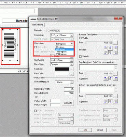The image size is (126, 137).
Task: Set barcode text position to bottom center
Action: pyautogui.click(x=111, y=52)
